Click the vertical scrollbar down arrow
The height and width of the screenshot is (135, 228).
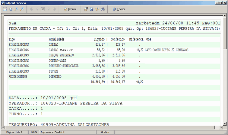(224, 124)
